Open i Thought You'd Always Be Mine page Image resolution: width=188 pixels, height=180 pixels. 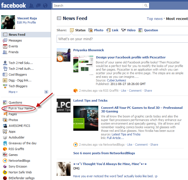110,164
